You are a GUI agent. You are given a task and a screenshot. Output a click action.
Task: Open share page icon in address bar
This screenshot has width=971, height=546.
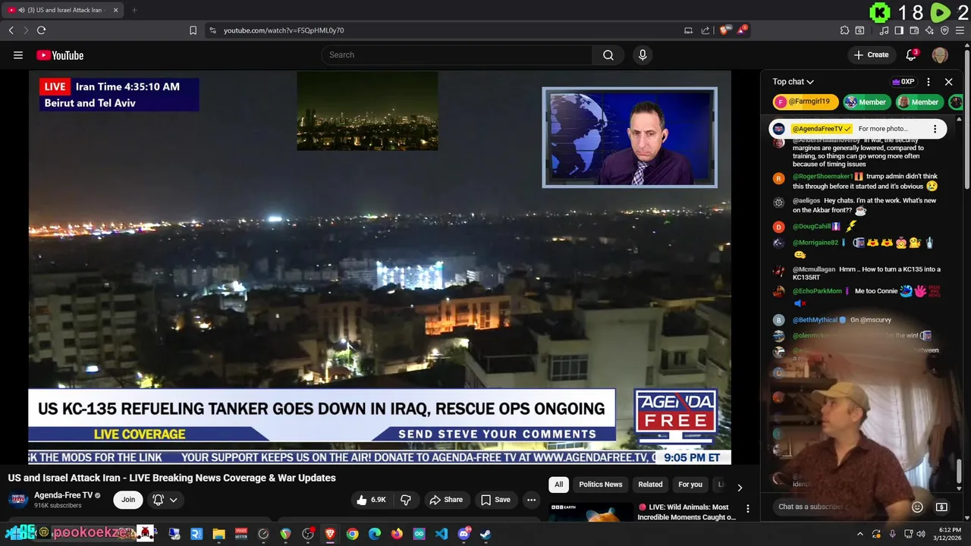click(705, 30)
